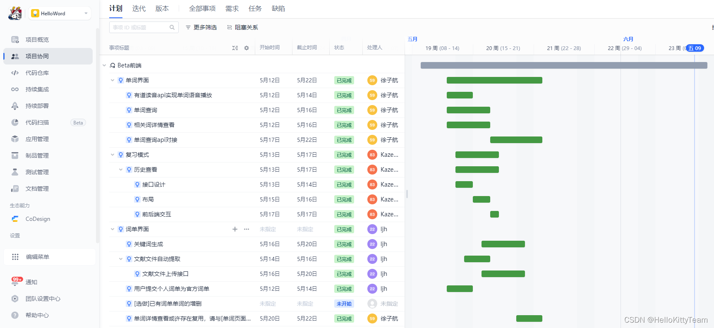Collapse the Beta前端 group

click(104, 65)
